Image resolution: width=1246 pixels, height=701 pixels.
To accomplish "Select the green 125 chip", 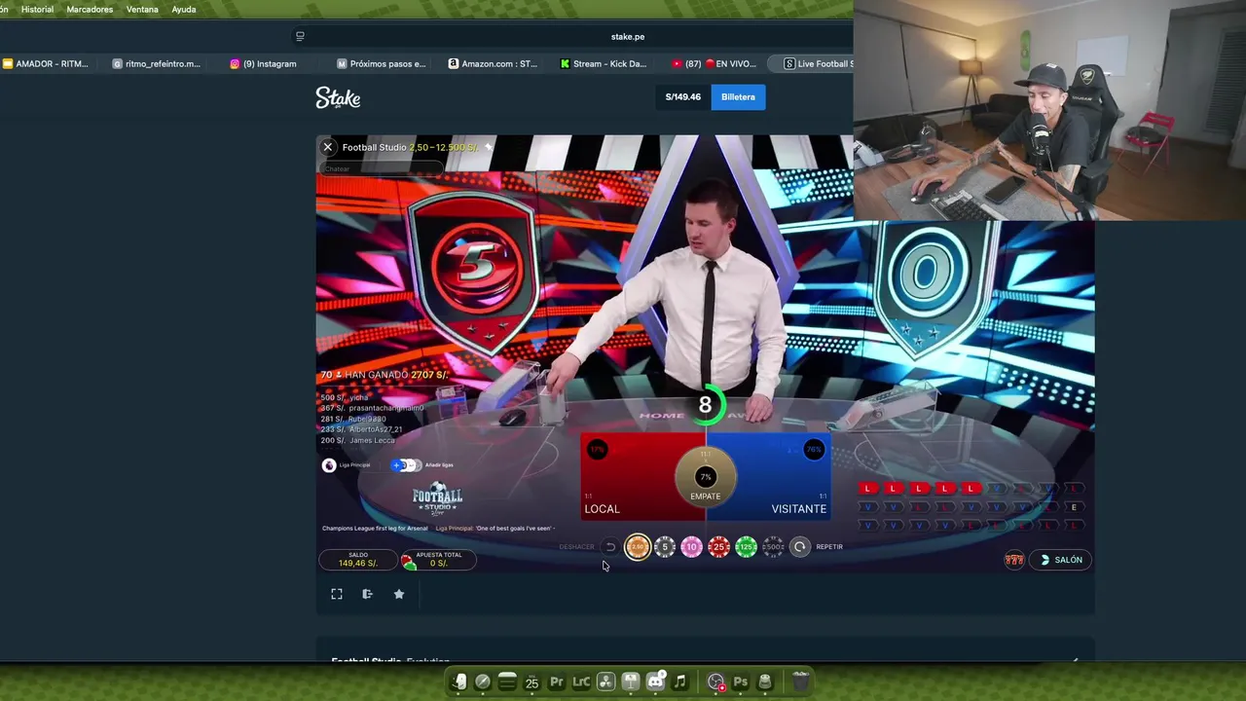I will coord(746,547).
